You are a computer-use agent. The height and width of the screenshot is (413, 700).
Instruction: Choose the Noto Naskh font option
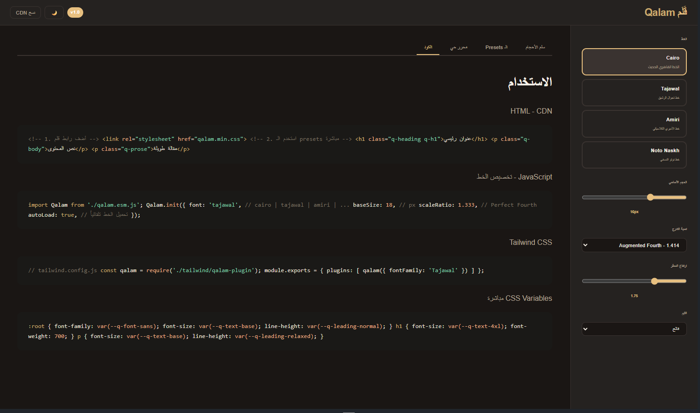(x=634, y=154)
